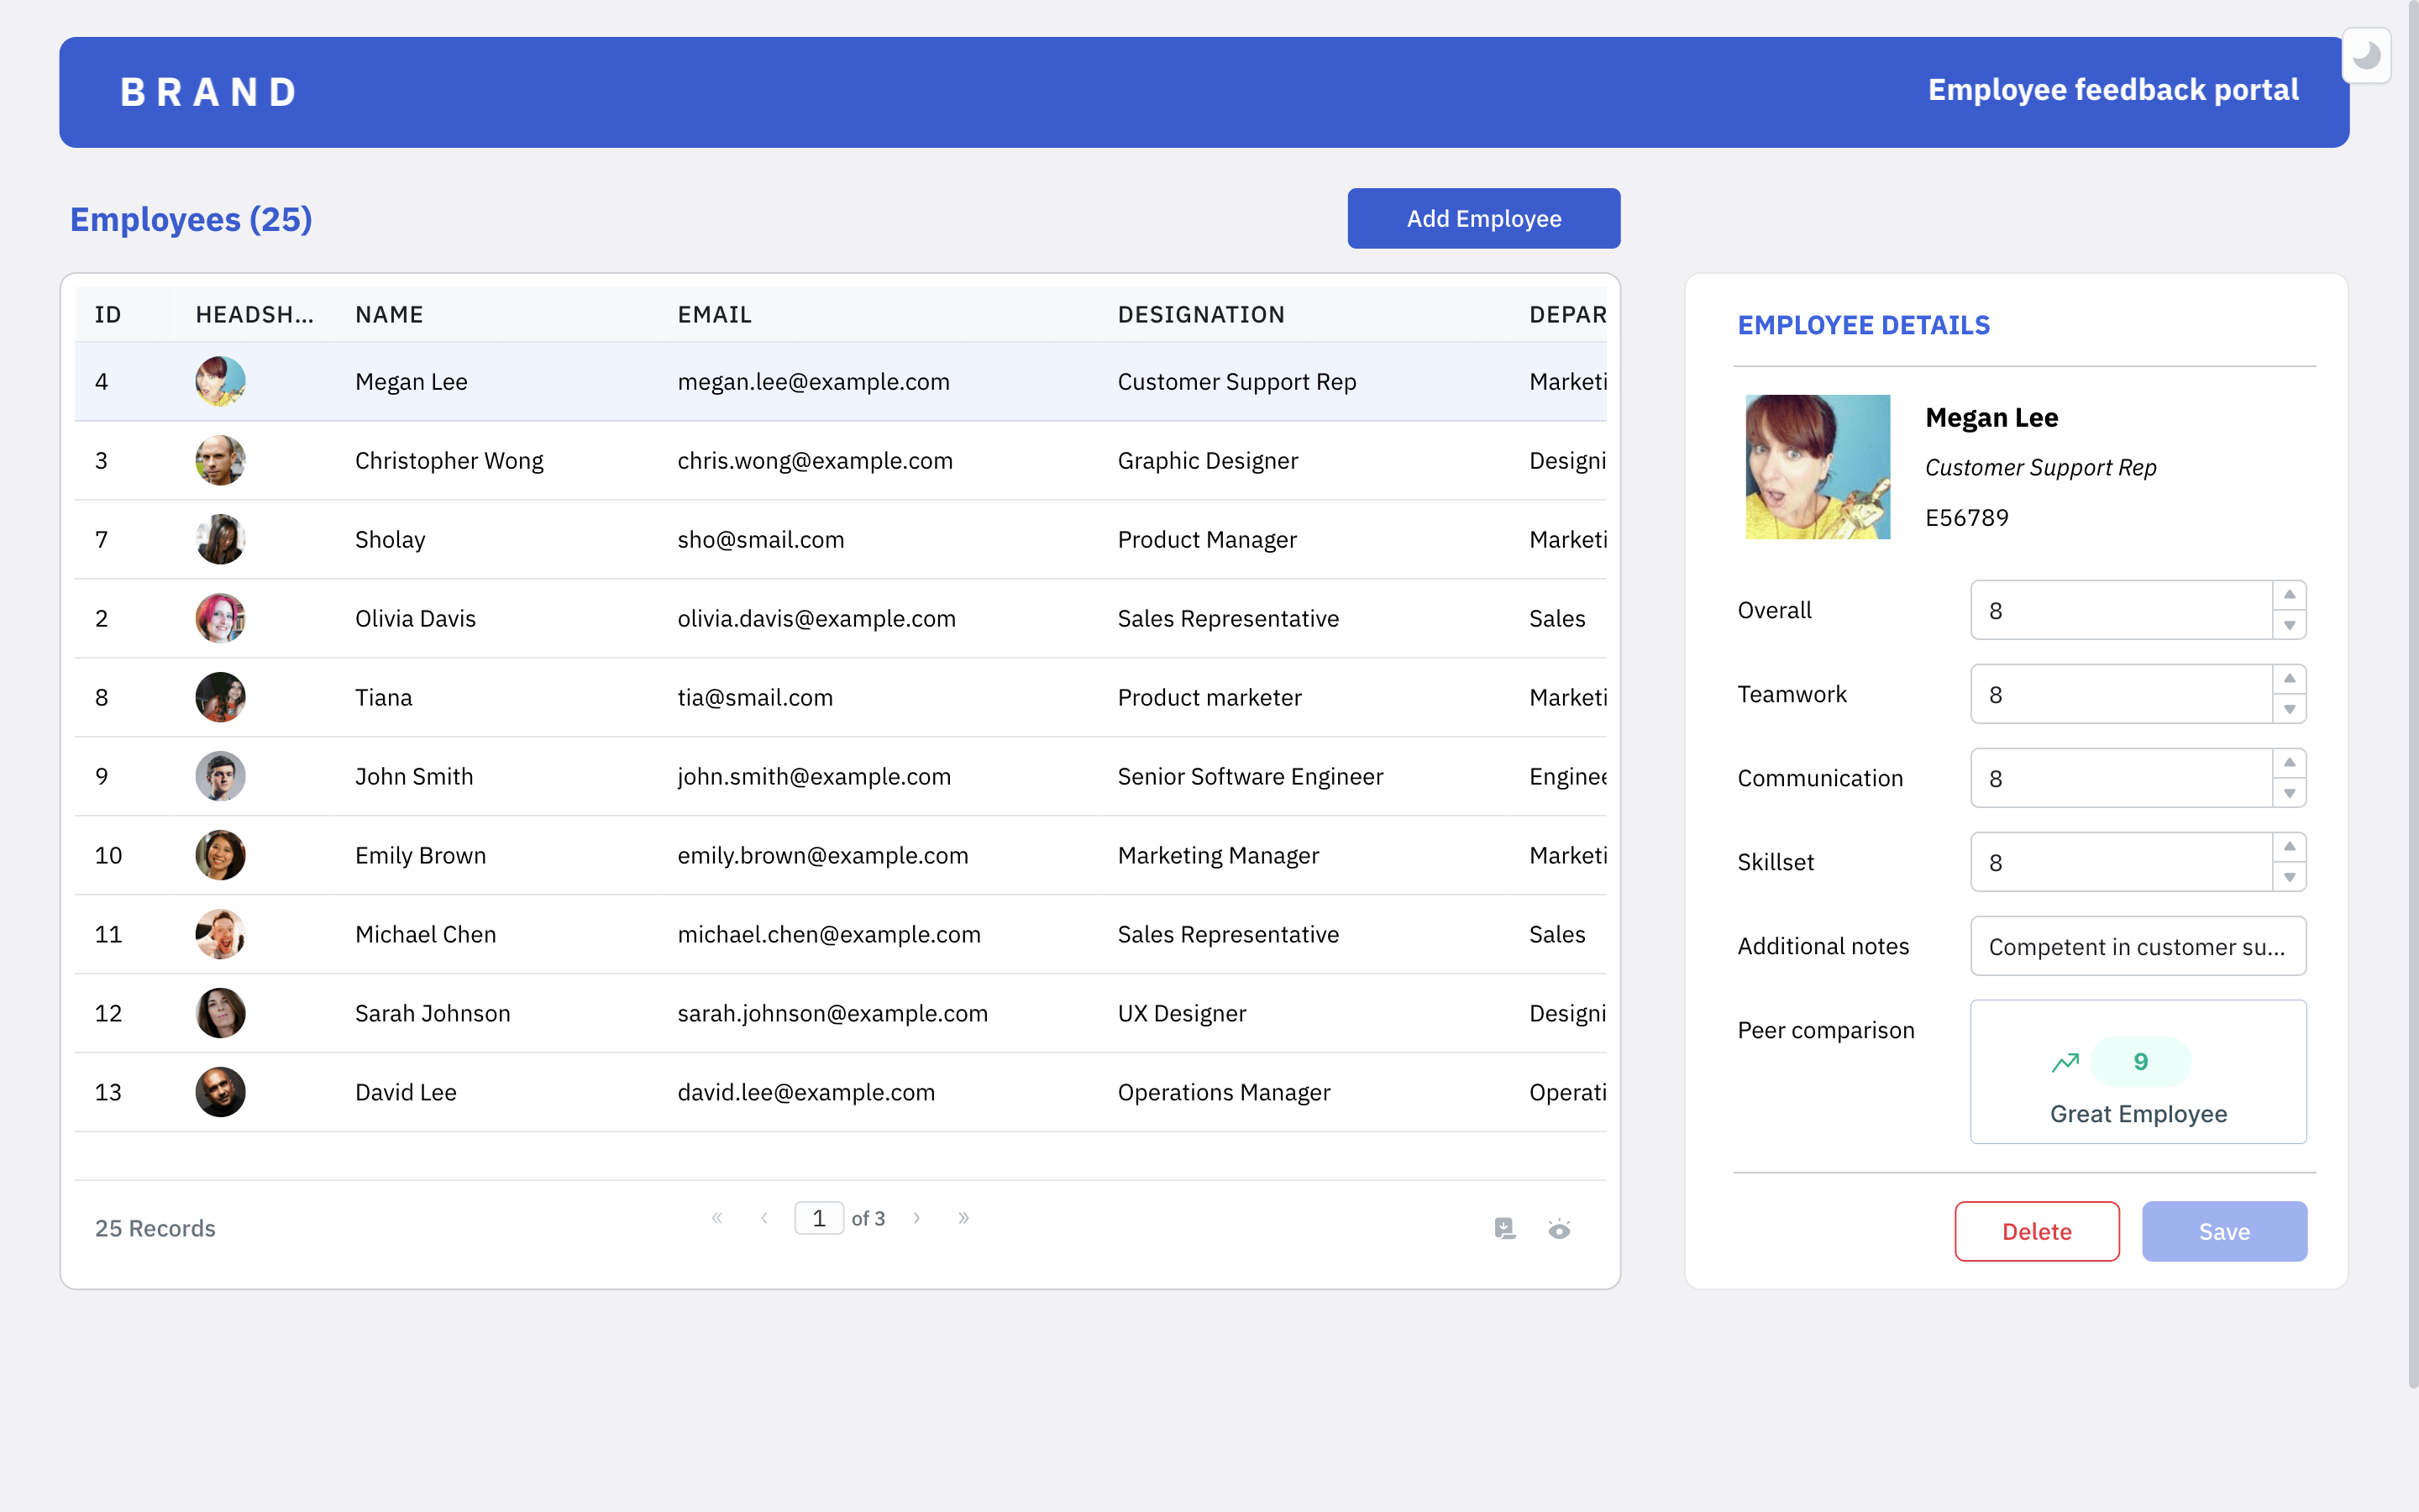Jump to the last page of records
This screenshot has height=1512, width=2419.
(963, 1218)
